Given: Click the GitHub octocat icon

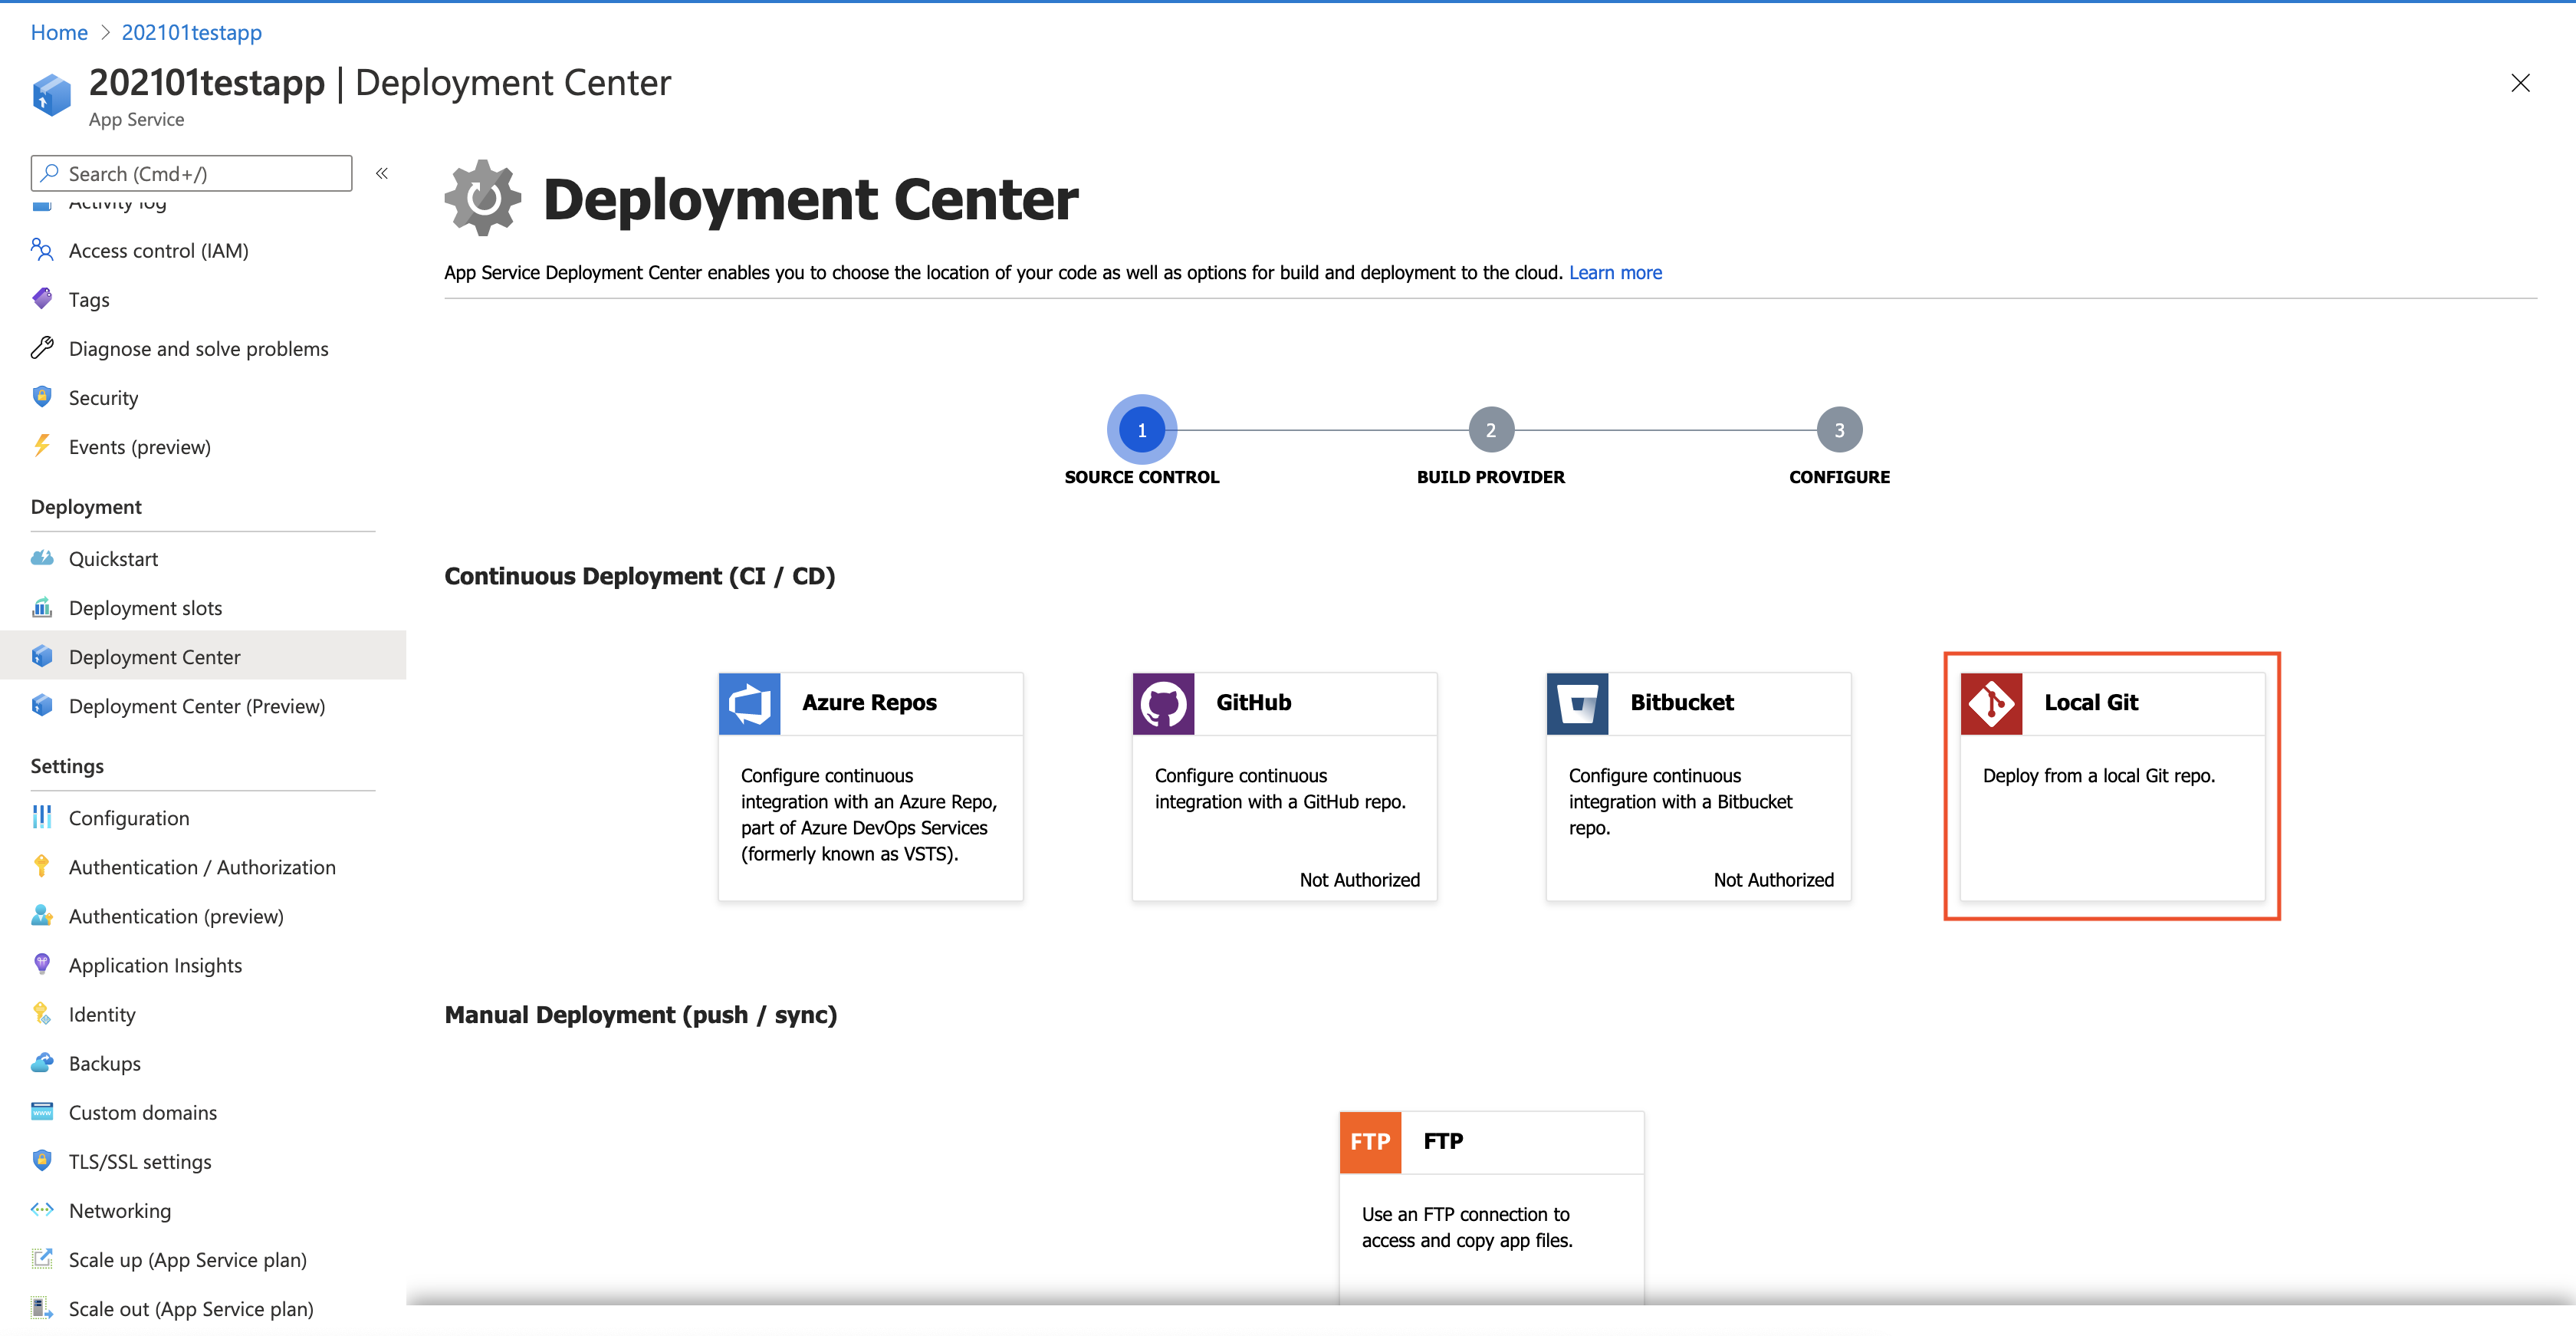Looking at the screenshot, I should click(1163, 703).
